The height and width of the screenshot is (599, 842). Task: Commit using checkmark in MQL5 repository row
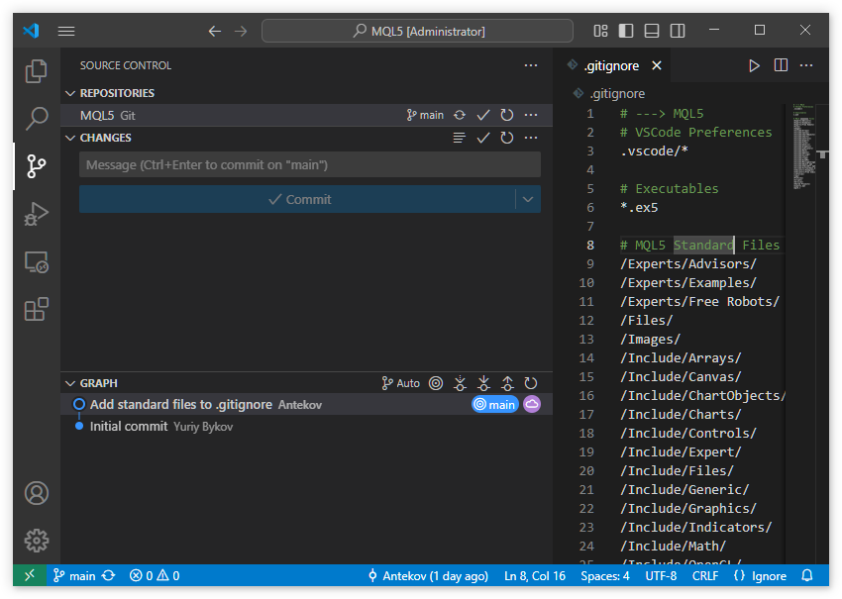tap(483, 115)
